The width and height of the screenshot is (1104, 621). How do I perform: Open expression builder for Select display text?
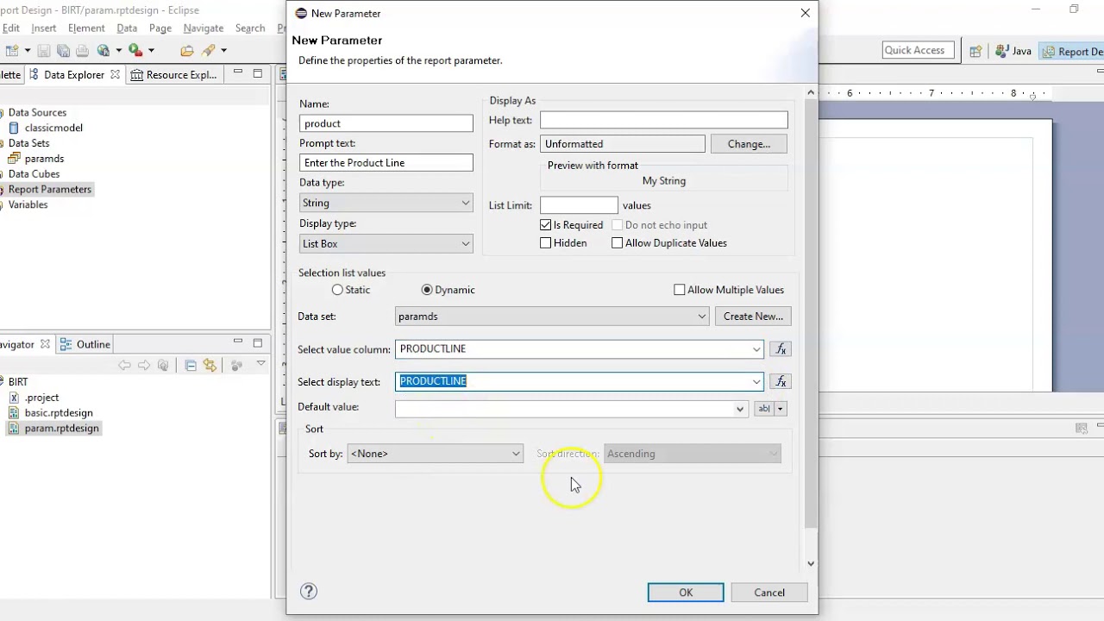(x=781, y=381)
